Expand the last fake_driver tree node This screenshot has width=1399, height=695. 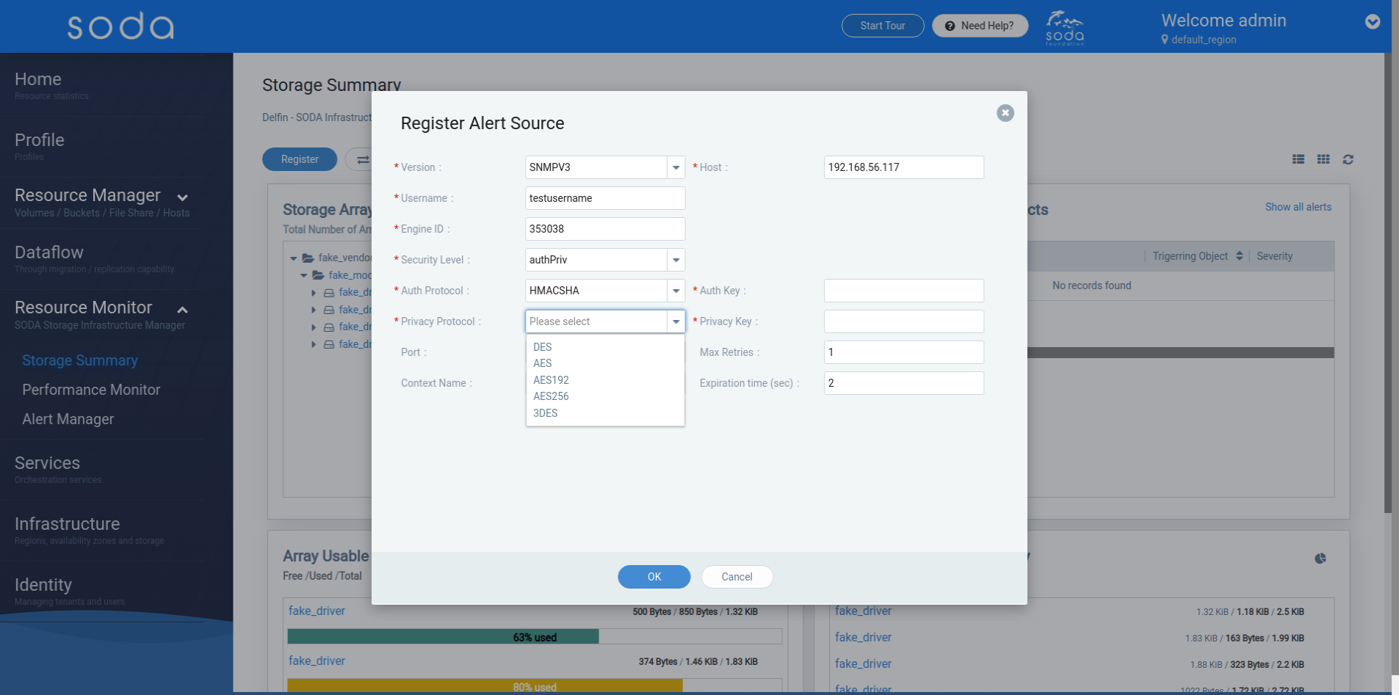tap(314, 344)
